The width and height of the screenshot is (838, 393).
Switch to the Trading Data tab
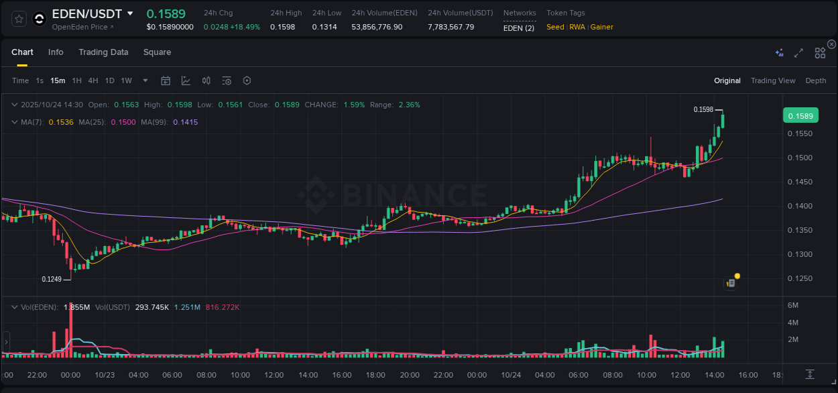pyautogui.click(x=103, y=52)
